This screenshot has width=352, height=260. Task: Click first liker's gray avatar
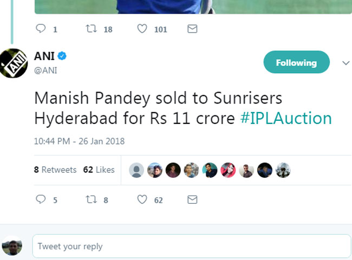click(x=138, y=170)
